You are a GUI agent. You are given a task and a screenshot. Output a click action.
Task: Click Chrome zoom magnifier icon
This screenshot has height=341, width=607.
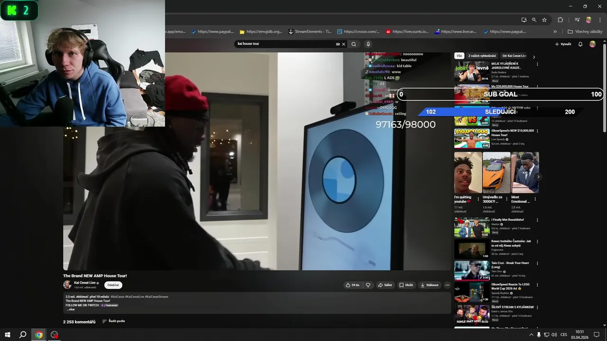tap(534, 20)
